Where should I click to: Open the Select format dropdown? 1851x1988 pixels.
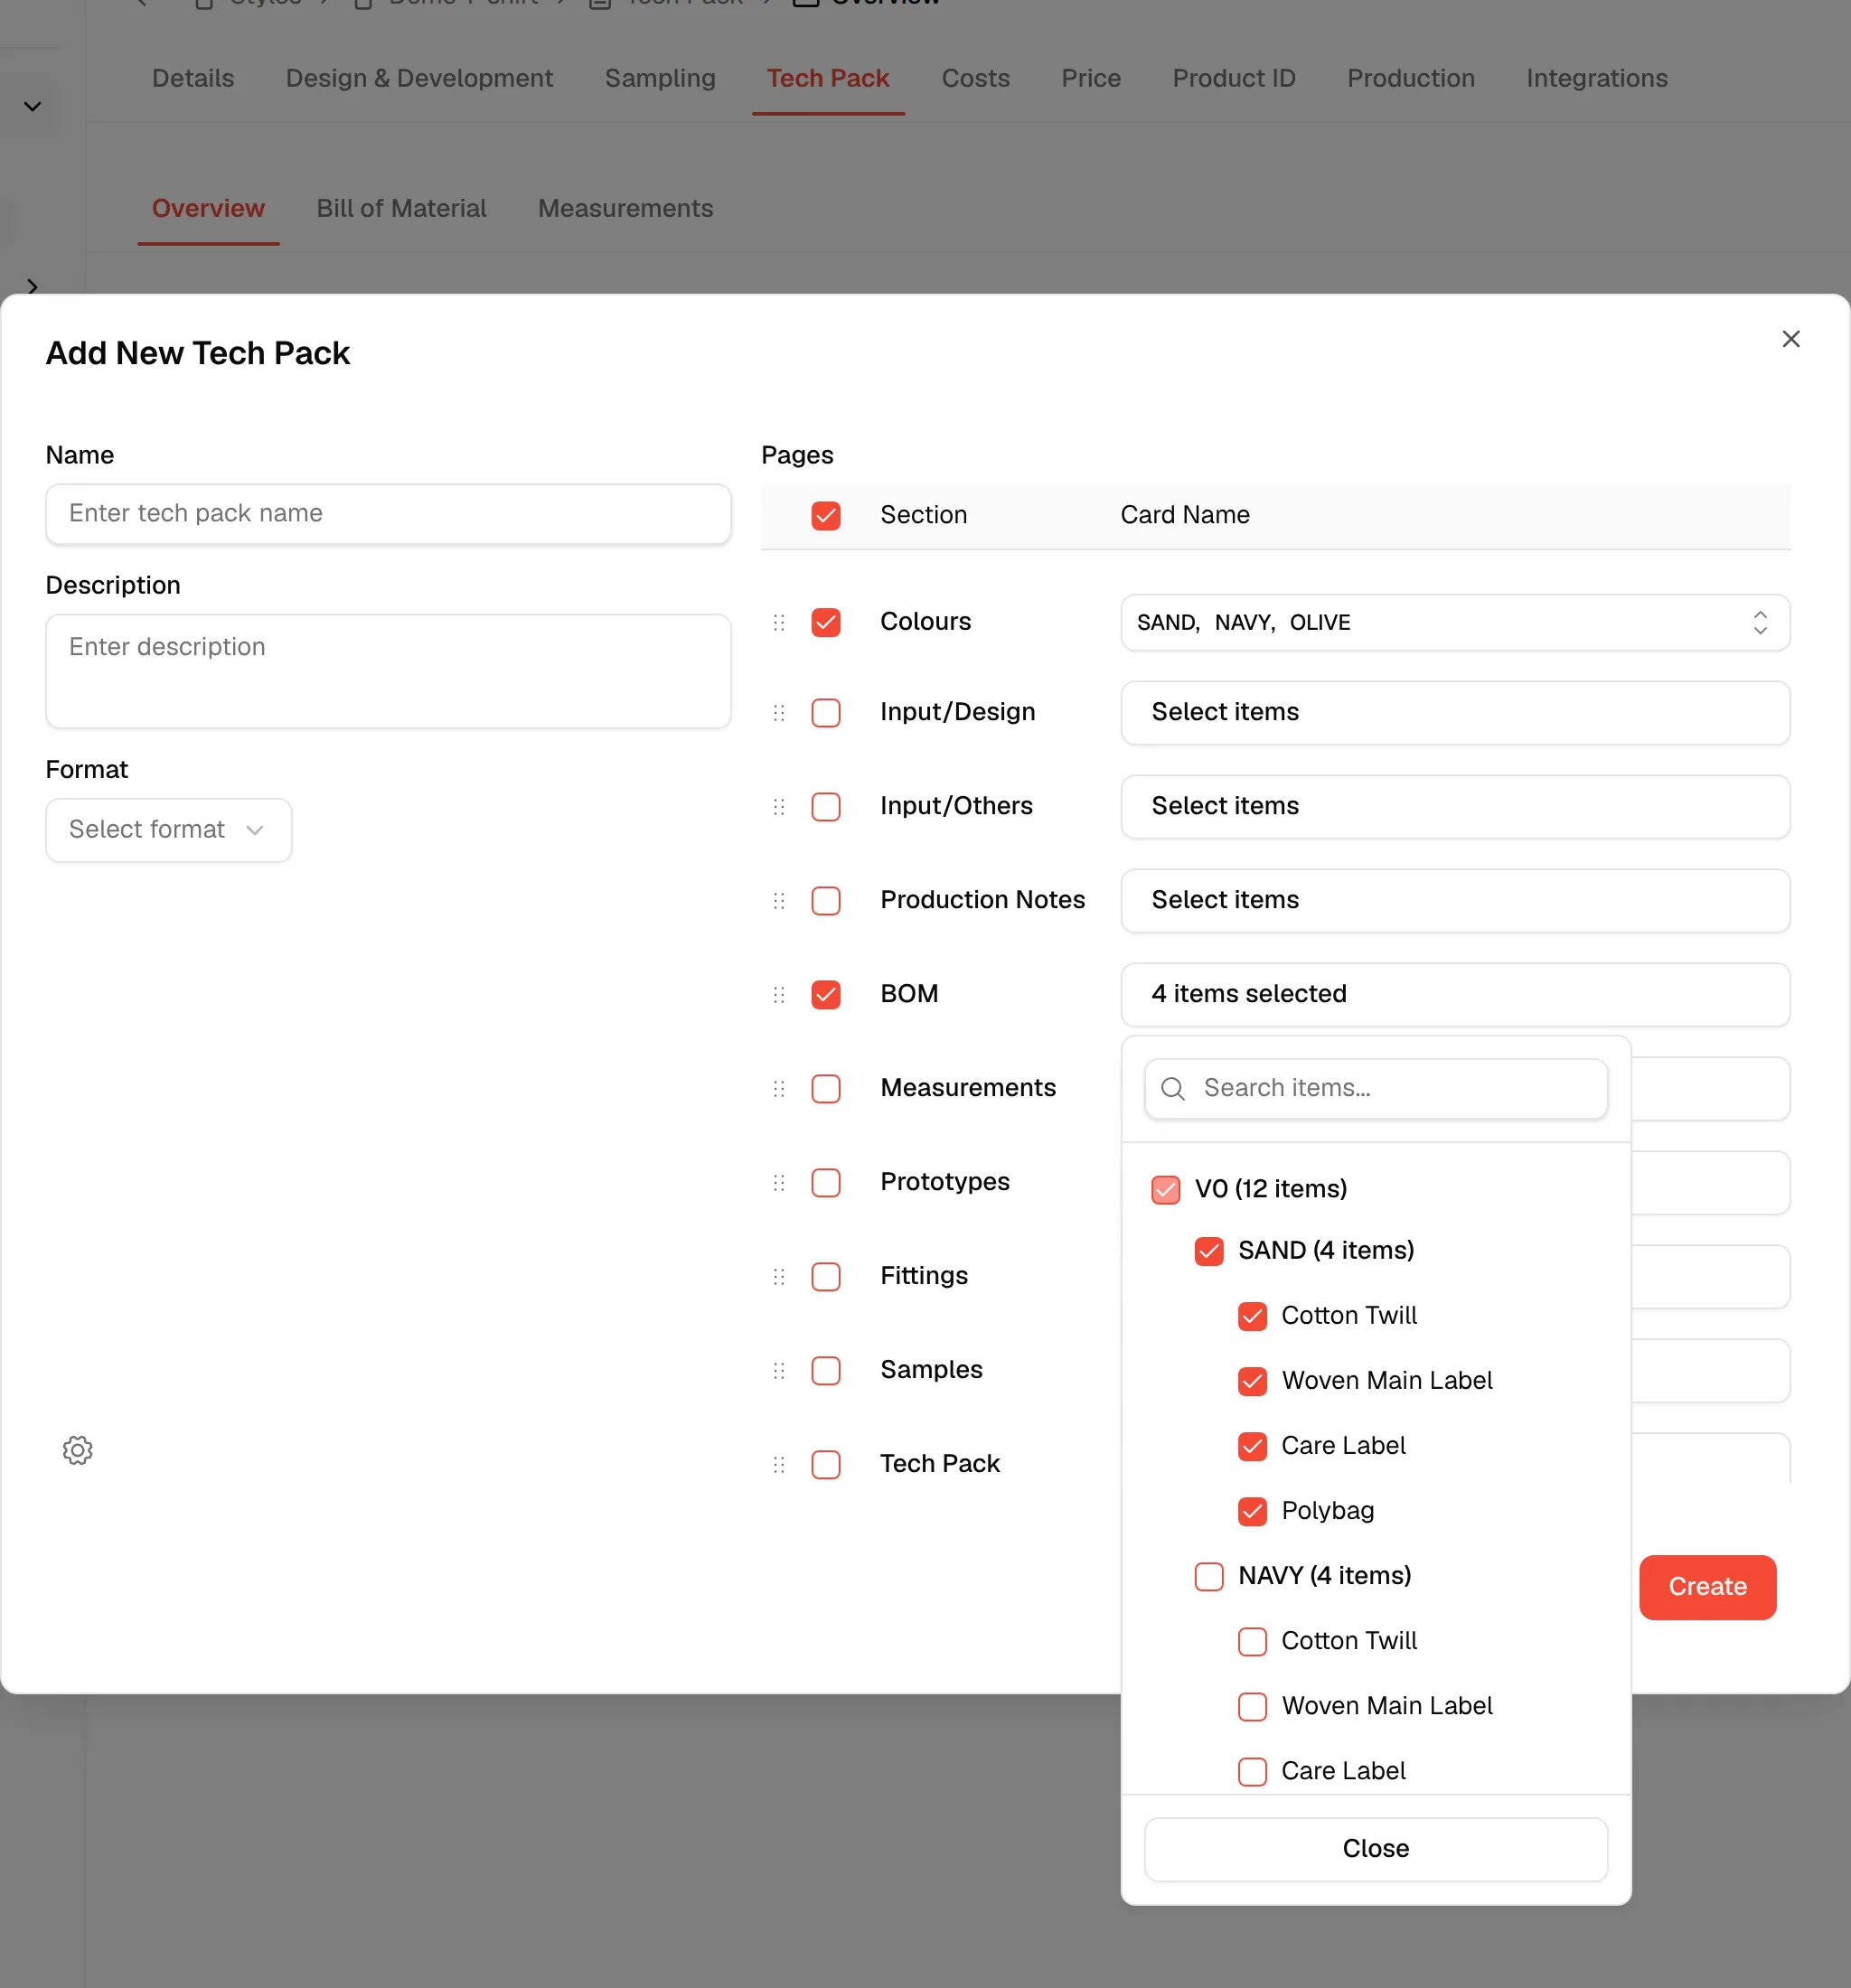[168, 830]
